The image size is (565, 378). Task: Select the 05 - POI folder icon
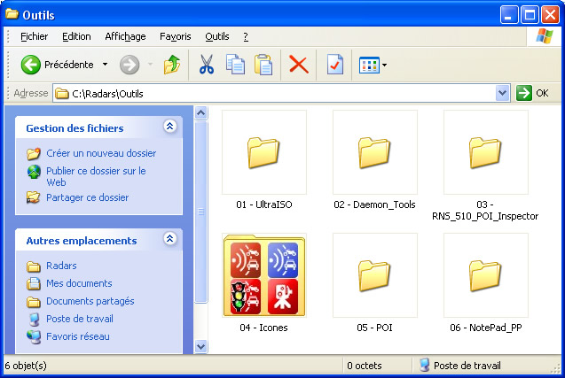tap(374, 275)
